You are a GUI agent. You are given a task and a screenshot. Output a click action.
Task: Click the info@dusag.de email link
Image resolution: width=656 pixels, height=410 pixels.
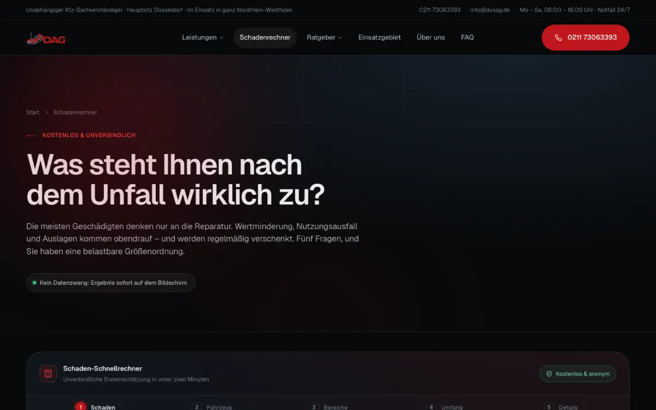pos(490,10)
